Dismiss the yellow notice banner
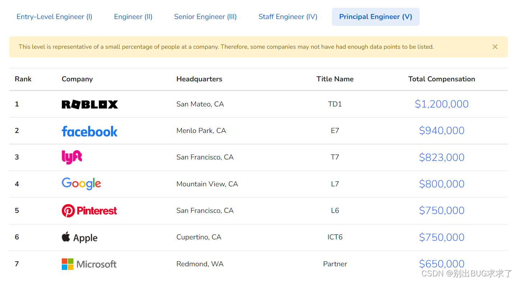The height and width of the screenshot is (281, 517). [x=495, y=47]
